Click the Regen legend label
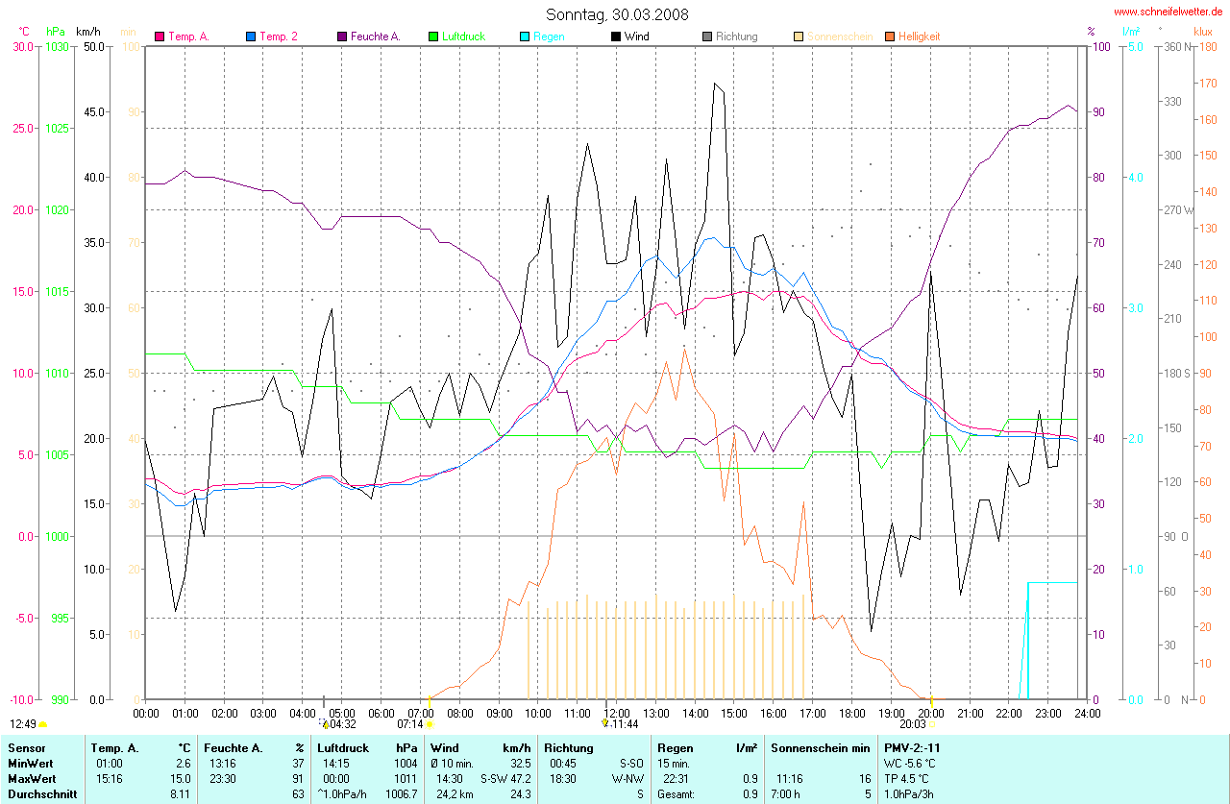This screenshot has width=1230, height=804. 549,37
